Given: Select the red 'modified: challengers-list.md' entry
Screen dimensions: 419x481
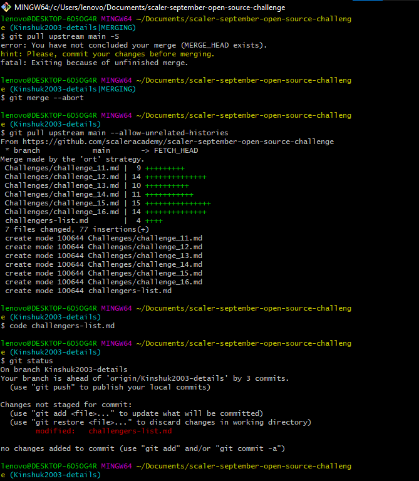Looking at the screenshot, I should pos(104,432).
